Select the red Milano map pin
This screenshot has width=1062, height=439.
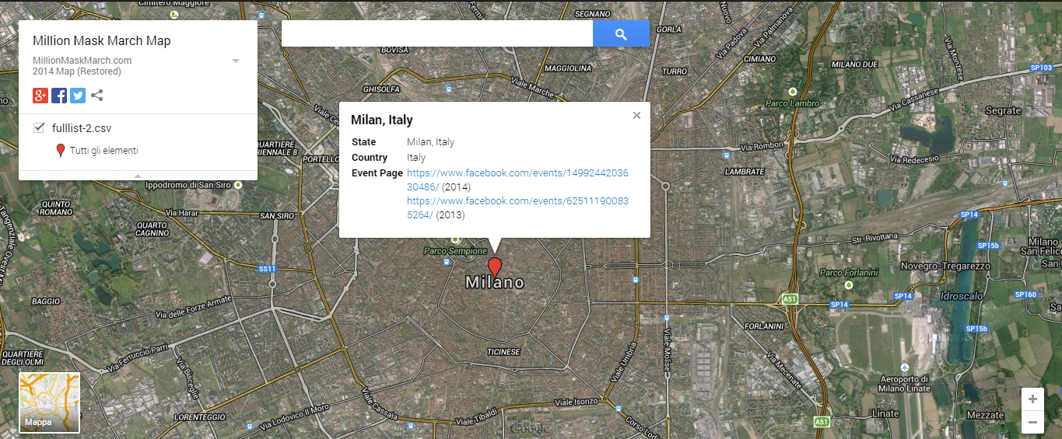pyautogui.click(x=494, y=268)
